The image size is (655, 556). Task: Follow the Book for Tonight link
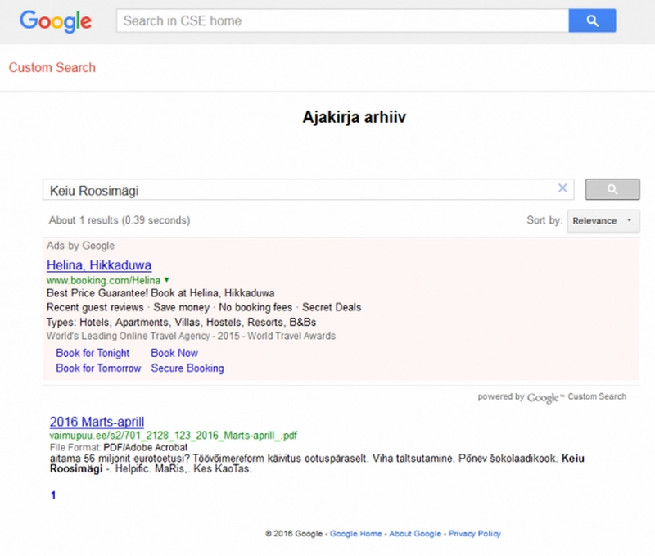pyautogui.click(x=93, y=353)
